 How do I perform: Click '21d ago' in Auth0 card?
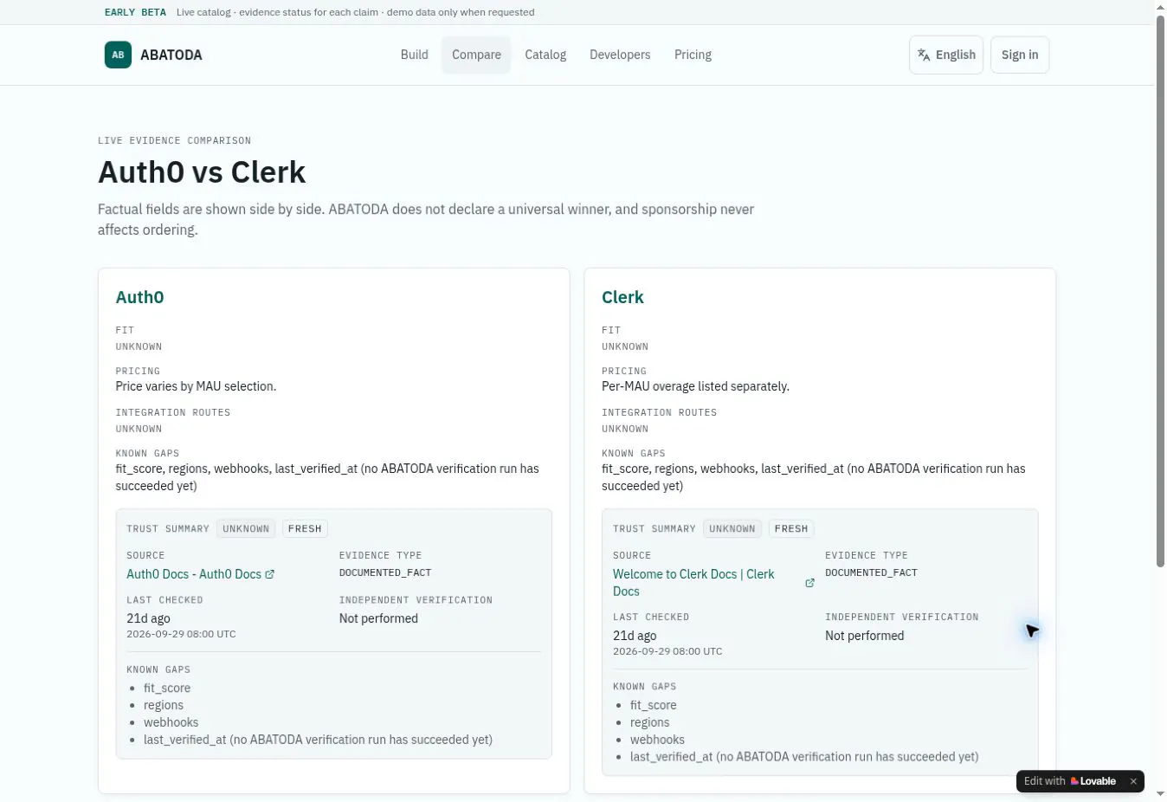[149, 618]
